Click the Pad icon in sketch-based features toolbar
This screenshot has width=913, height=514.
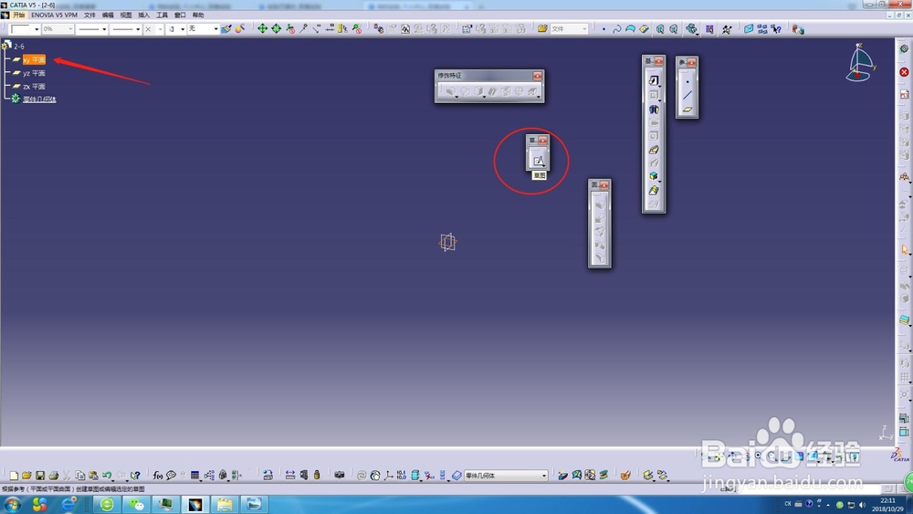click(654, 80)
